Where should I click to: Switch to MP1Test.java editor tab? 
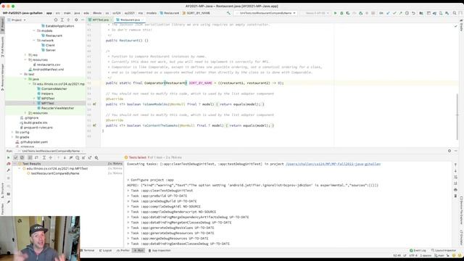click(100, 20)
